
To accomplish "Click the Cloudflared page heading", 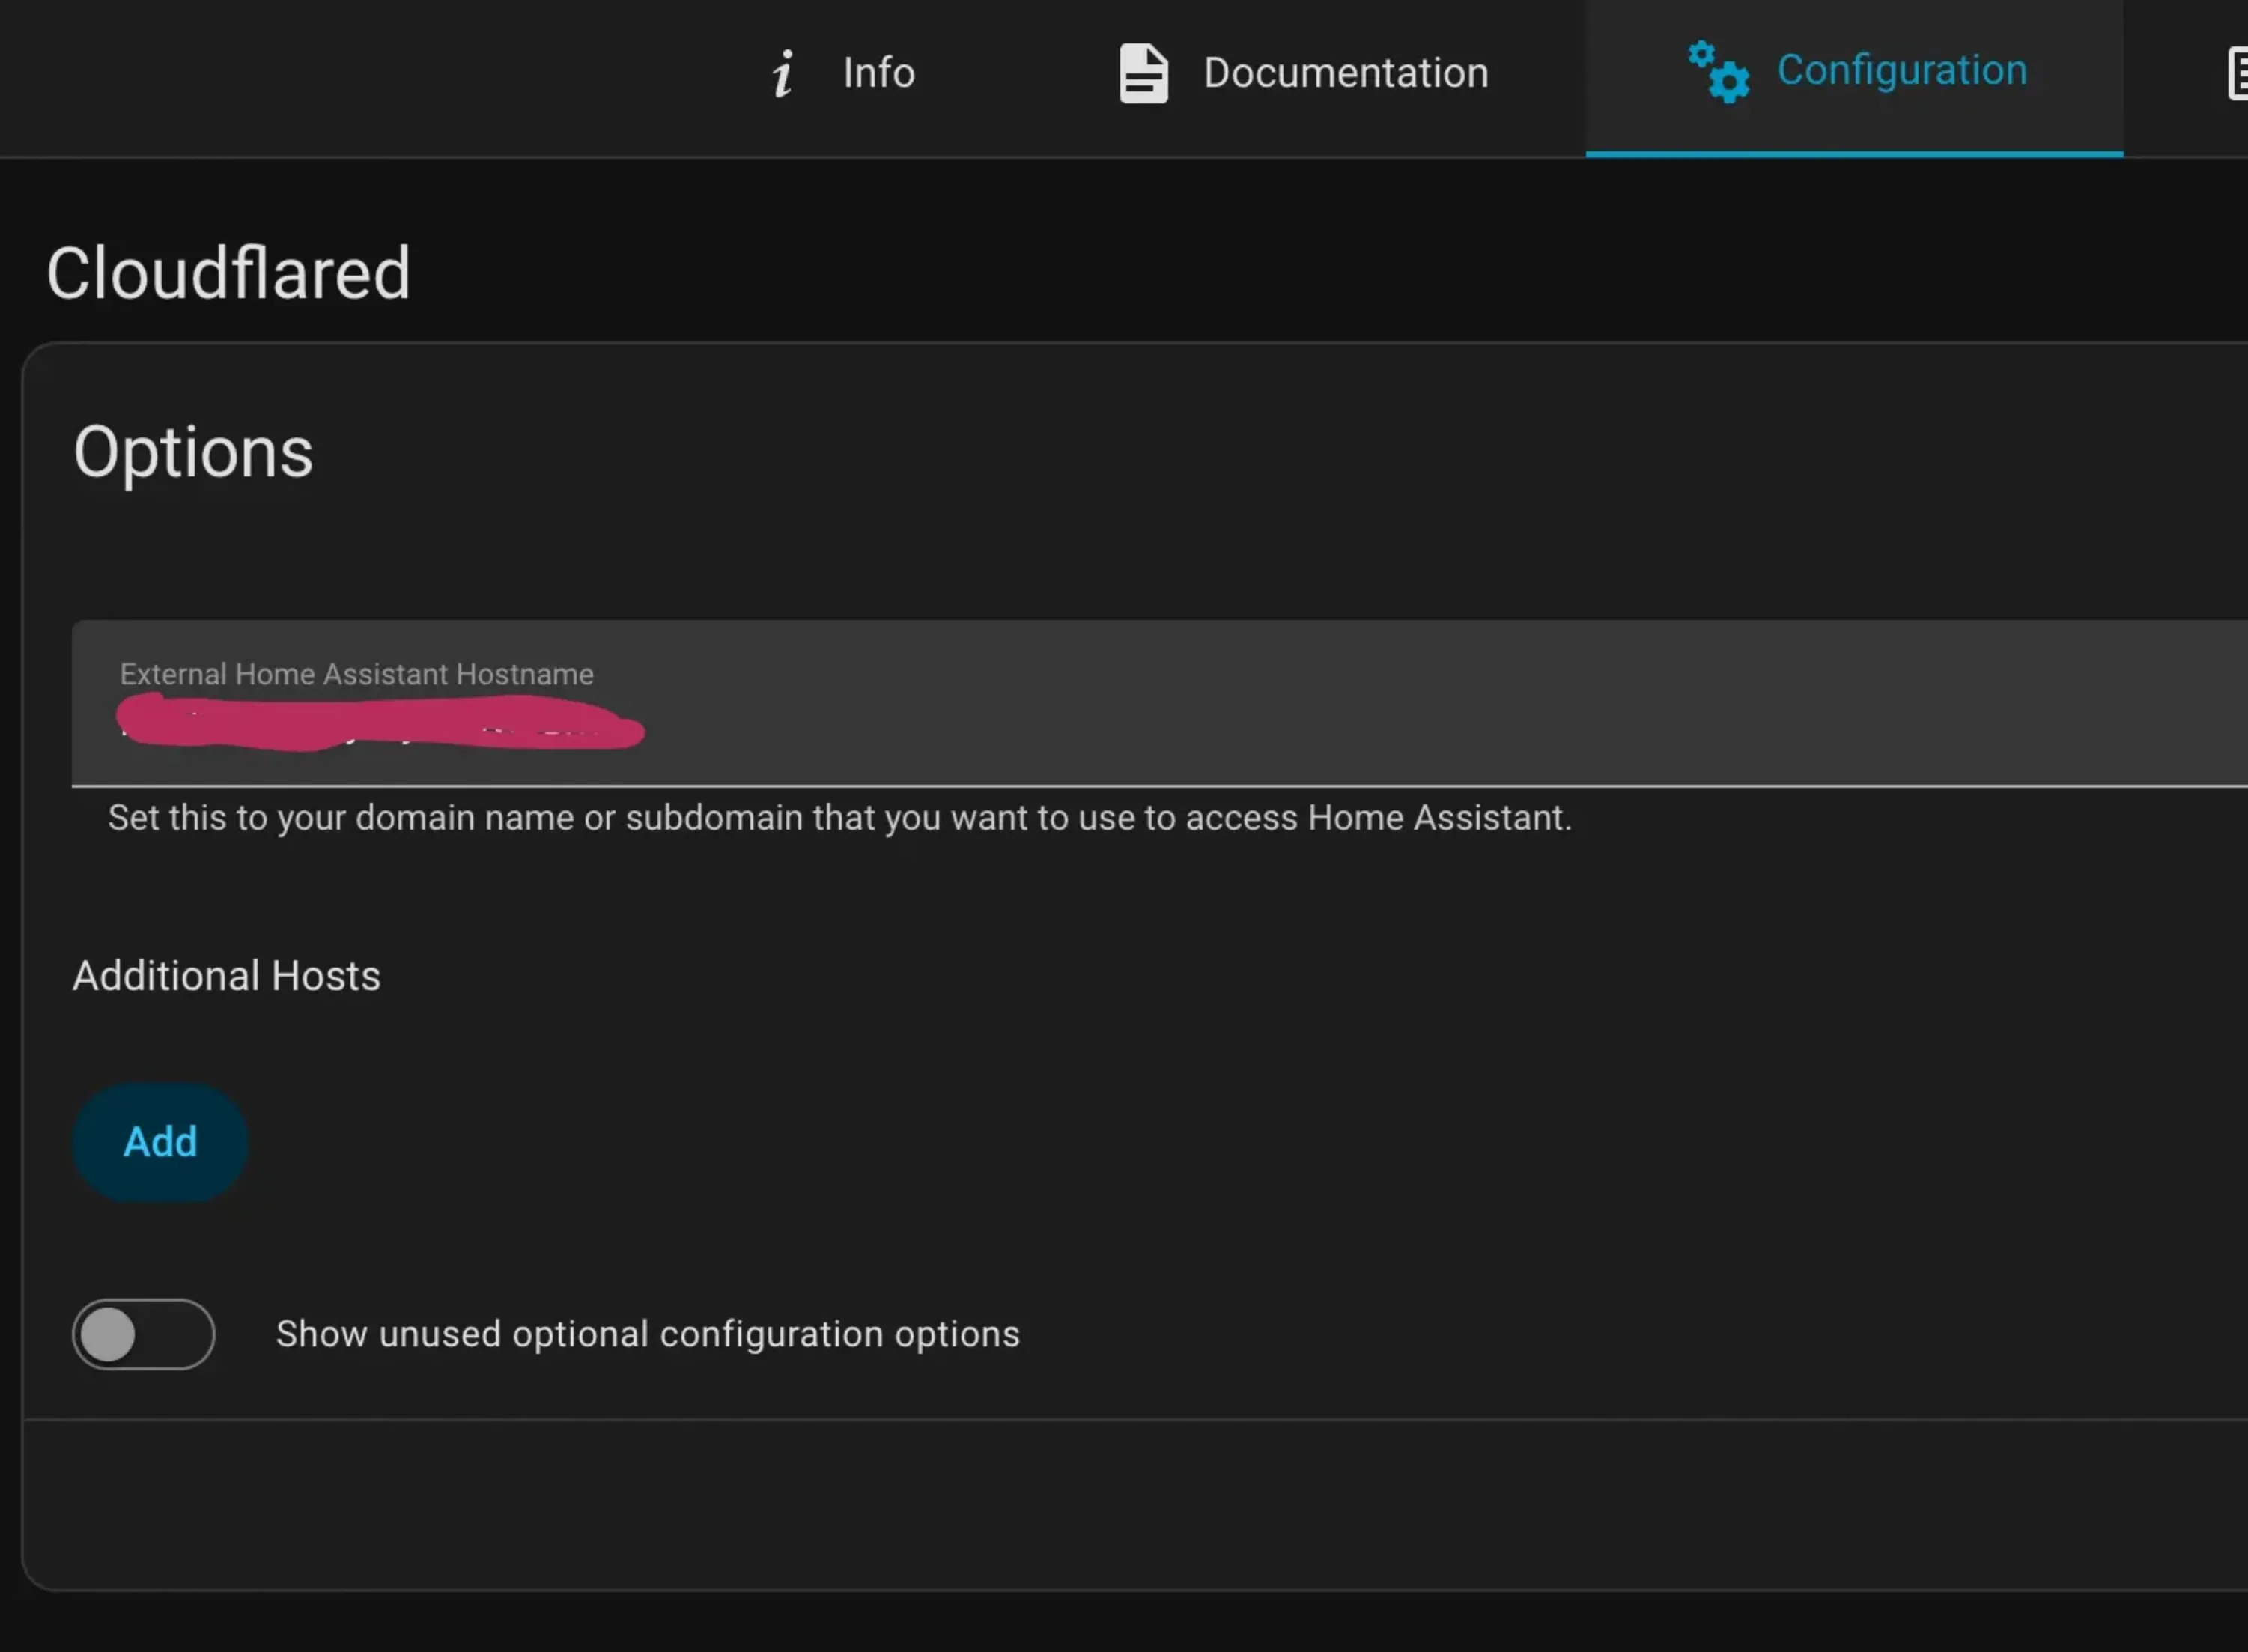I will point(229,273).
